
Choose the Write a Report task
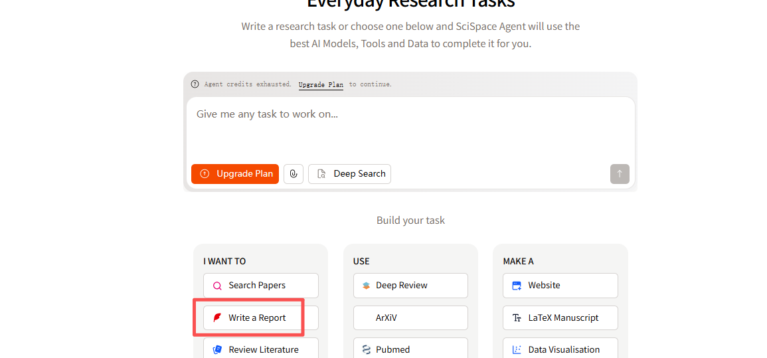[261, 318]
